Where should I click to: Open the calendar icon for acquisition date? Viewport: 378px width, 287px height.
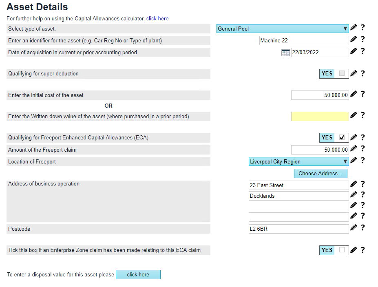click(x=285, y=52)
